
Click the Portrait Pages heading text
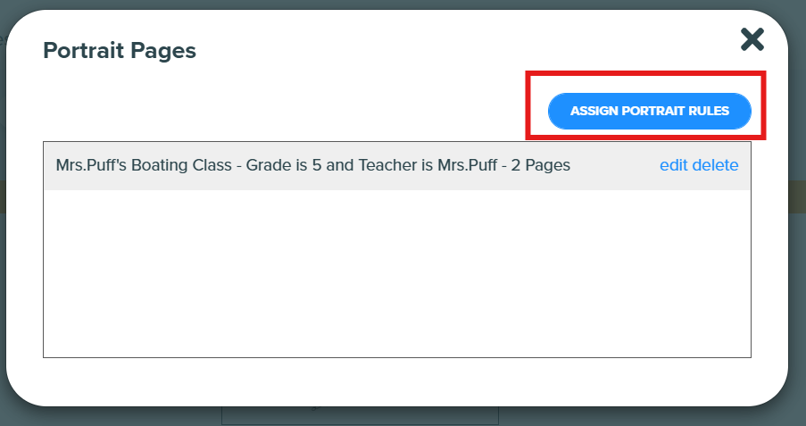click(x=120, y=50)
